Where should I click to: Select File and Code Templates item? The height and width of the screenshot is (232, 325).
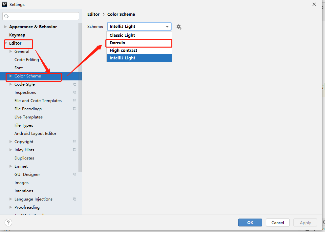pyautogui.click(x=38, y=101)
